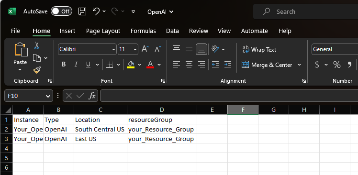Select the Format Painter brush
Screen dimensions: 358x175
37,70
